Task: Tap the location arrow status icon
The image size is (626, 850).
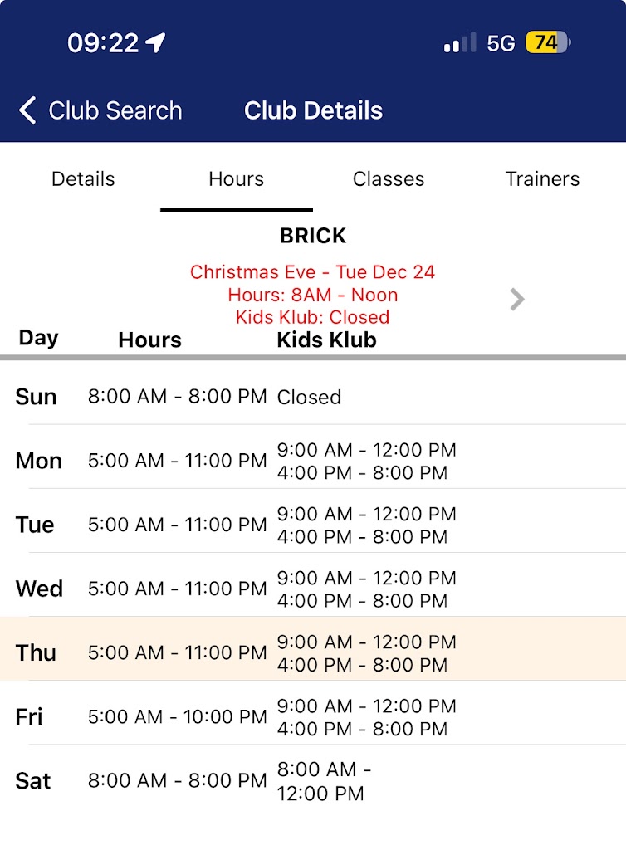Action: [x=156, y=43]
